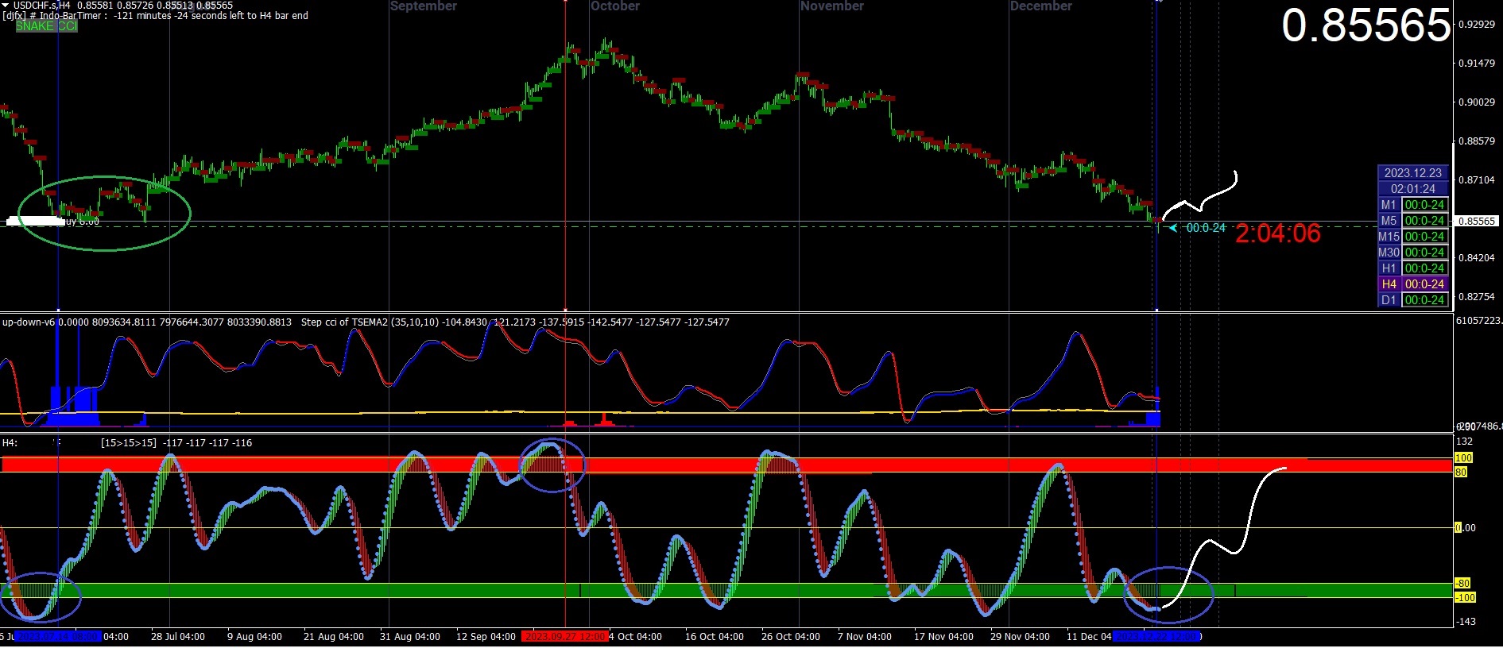Select the M5 timeframe button

[x=1389, y=221]
